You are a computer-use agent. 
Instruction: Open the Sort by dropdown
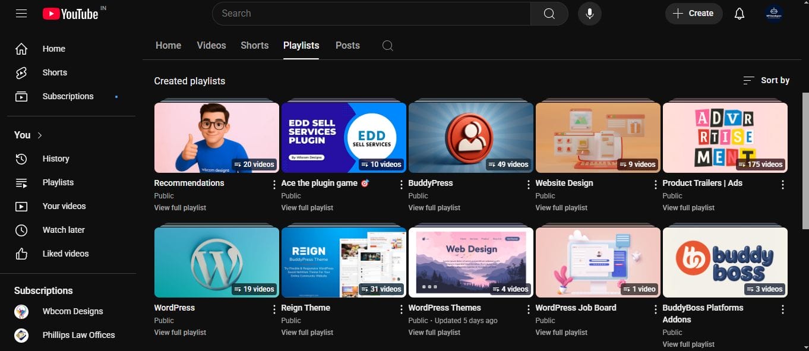(766, 80)
